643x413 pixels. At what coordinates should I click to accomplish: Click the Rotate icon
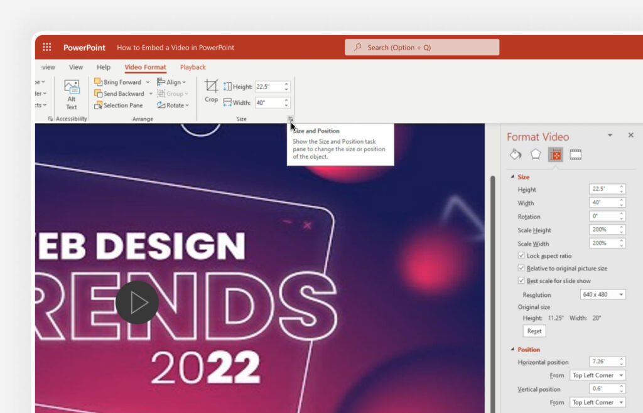161,105
